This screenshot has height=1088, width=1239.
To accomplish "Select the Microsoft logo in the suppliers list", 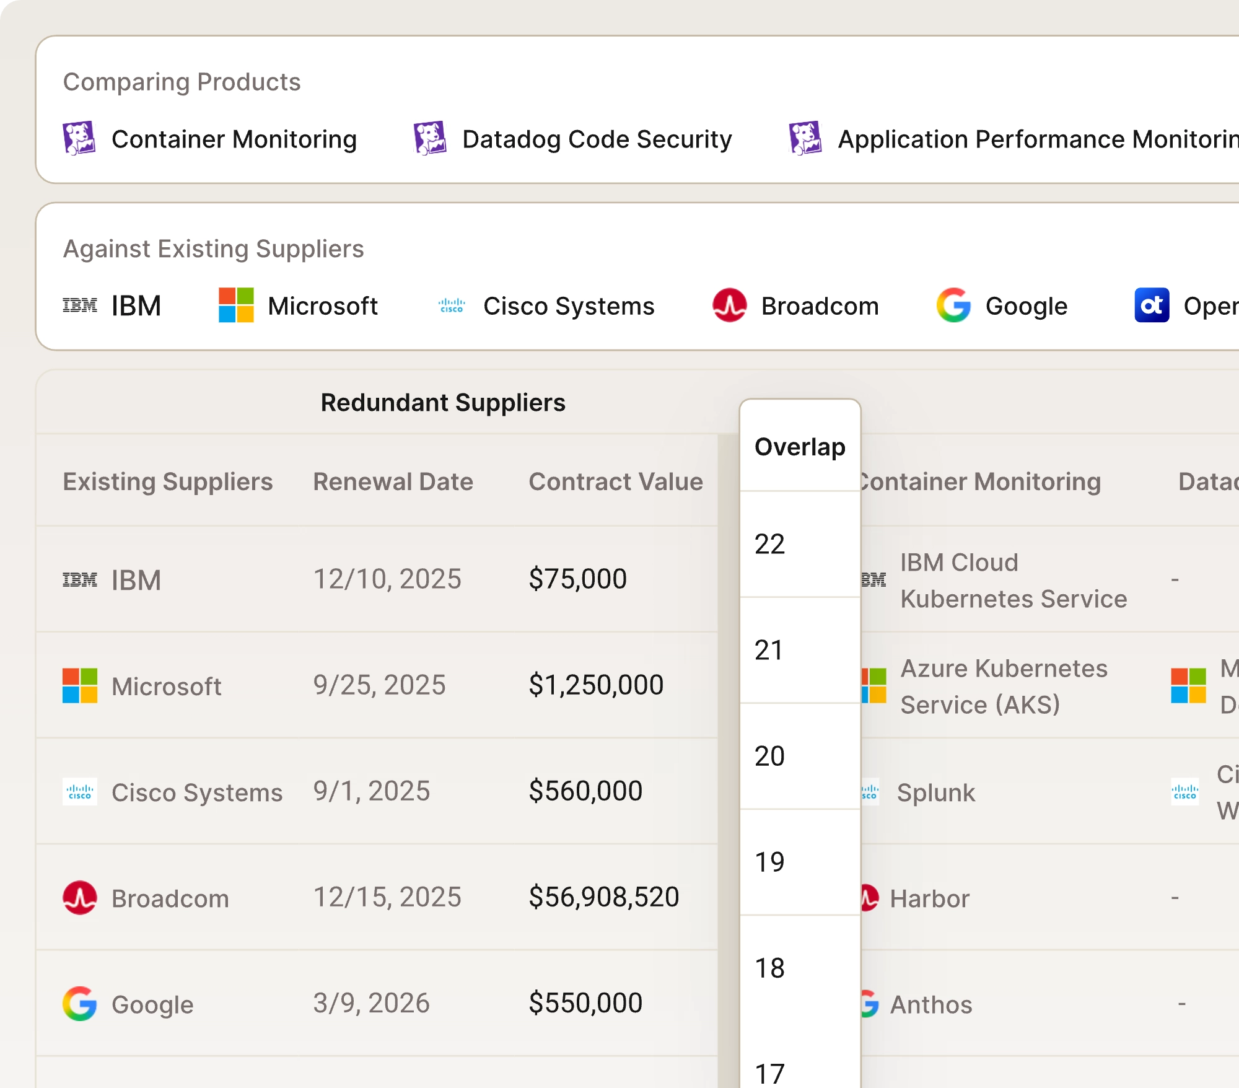I will point(235,305).
